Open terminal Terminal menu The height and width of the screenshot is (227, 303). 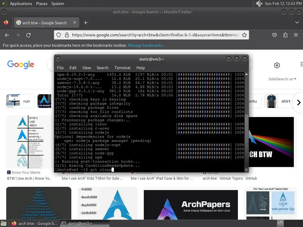(122, 68)
